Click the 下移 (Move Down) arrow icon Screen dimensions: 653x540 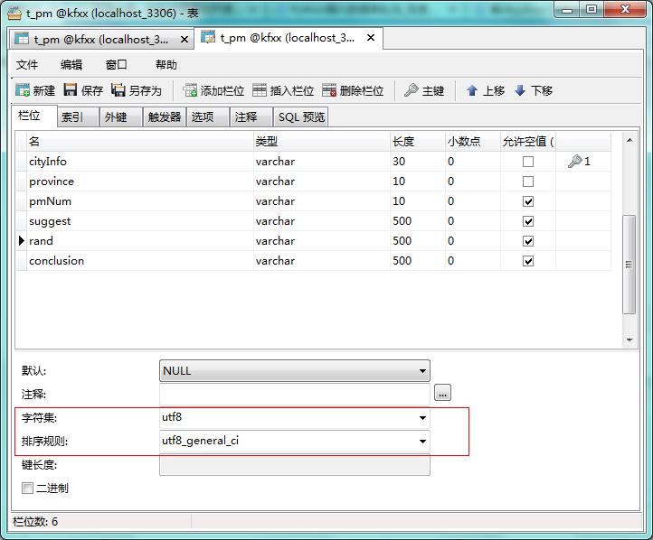(520, 90)
